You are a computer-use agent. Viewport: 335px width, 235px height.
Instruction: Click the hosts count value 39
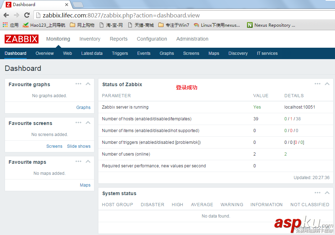[x=256, y=119]
